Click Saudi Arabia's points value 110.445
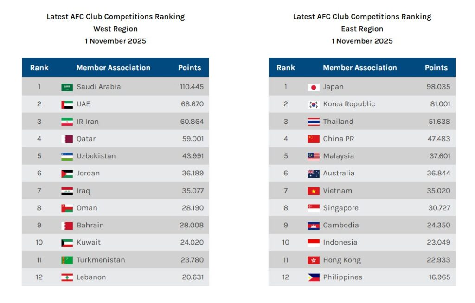The width and height of the screenshot is (475, 303). tap(192, 87)
